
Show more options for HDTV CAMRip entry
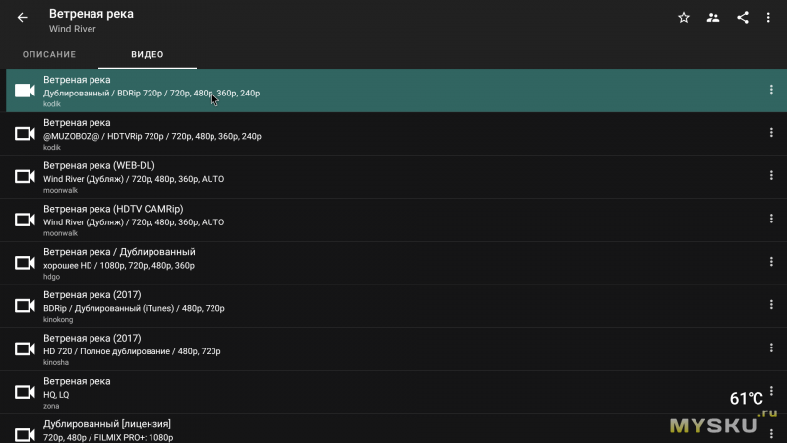tap(771, 220)
